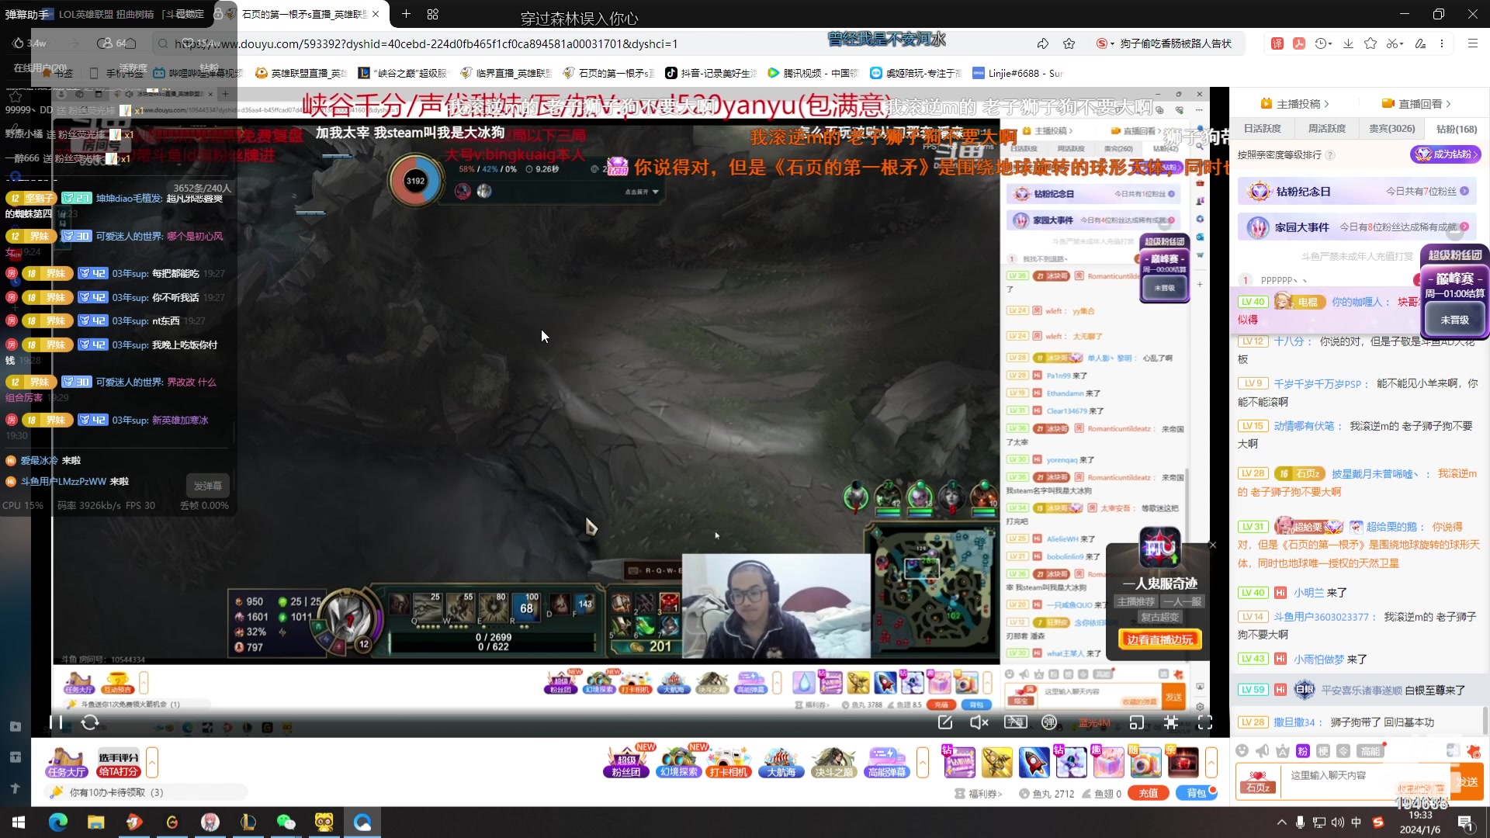Image resolution: width=1490 pixels, height=838 pixels.
Task: Open the browser hamburger main menu
Action: [x=1472, y=43]
